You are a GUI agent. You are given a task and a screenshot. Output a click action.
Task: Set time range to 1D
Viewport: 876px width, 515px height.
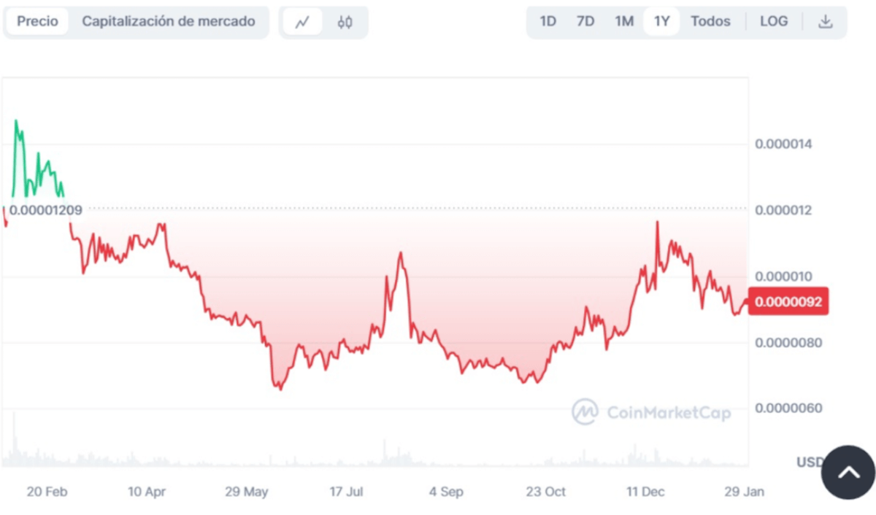tap(548, 21)
